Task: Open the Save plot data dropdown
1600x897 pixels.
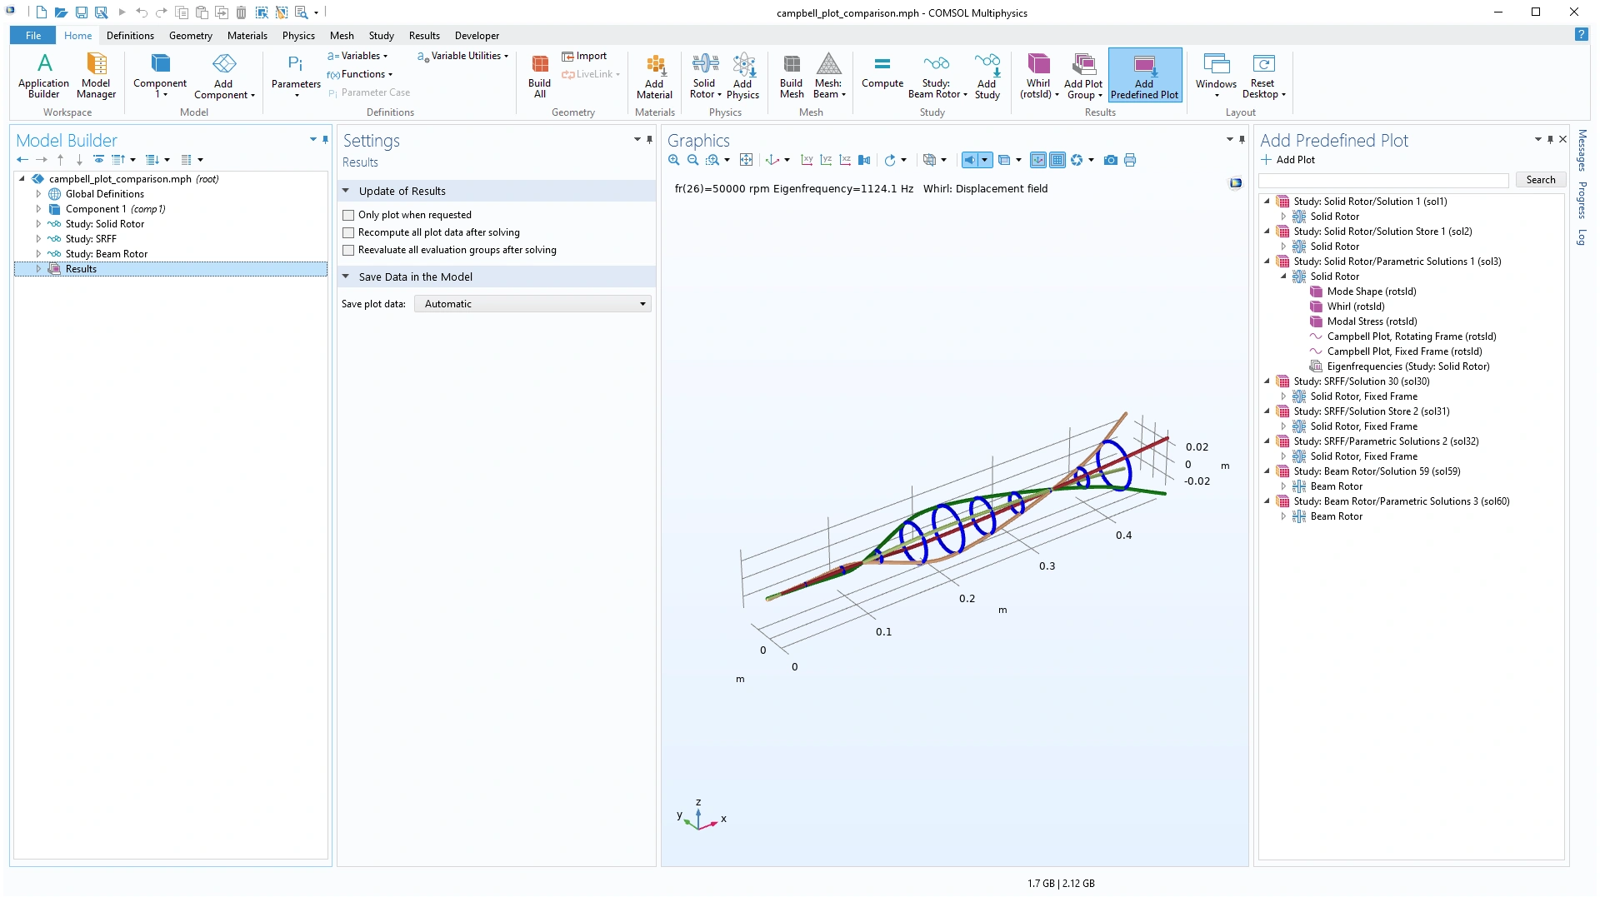Action: [532, 304]
